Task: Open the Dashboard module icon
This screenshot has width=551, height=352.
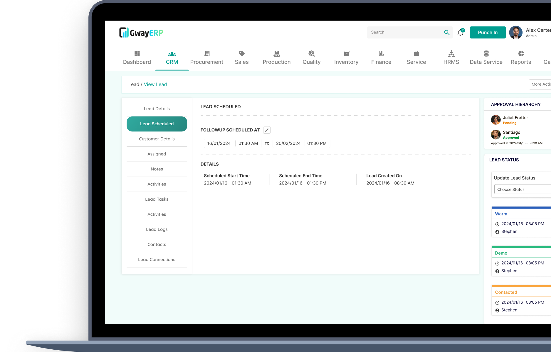Action: point(137,54)
